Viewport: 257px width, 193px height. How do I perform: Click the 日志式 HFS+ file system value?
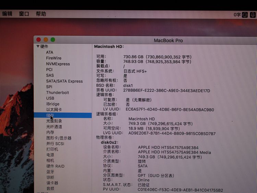click(x=135, y=71)
